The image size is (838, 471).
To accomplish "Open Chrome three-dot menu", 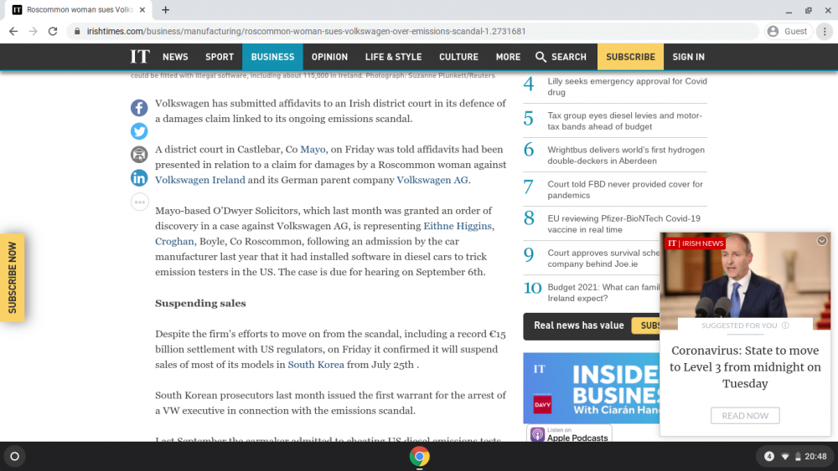I will click(825, 32).
